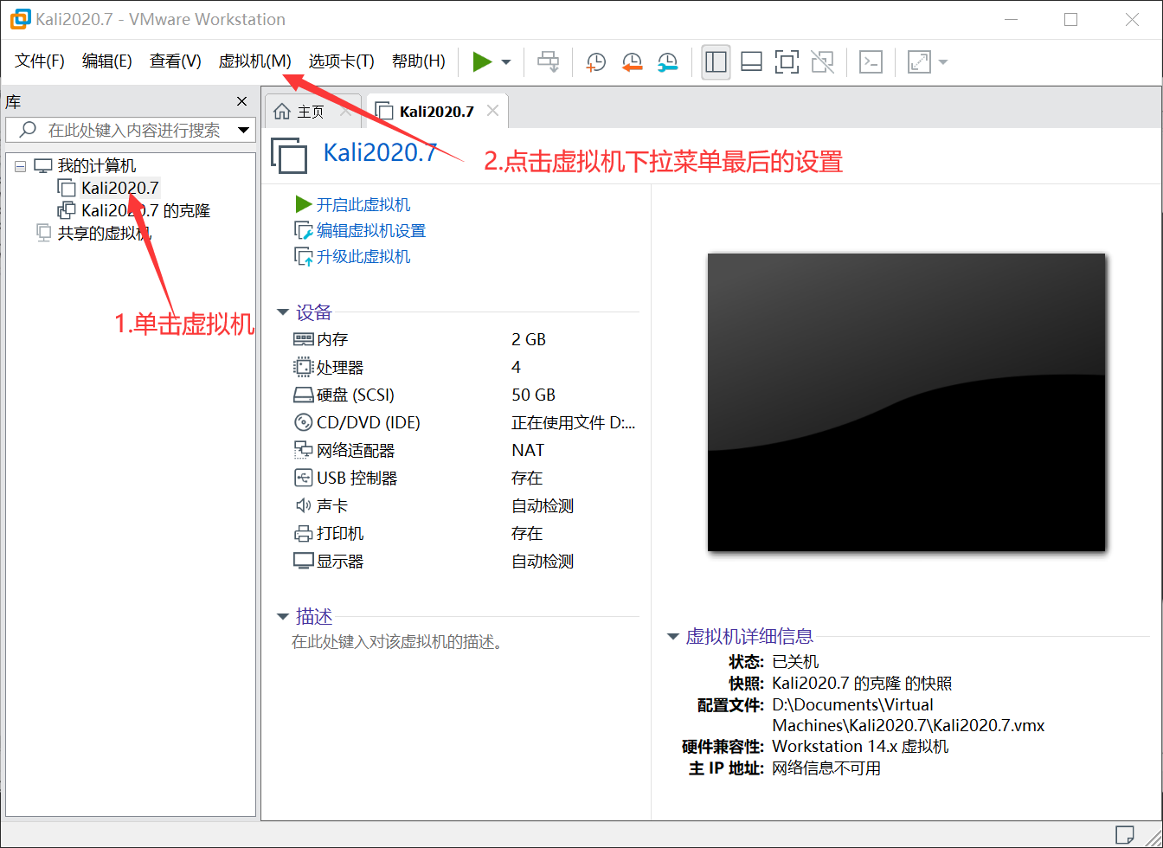Screen dimensions: 1163x848
Task: Open the dropdown next to the power button
Action: [505, 61]
